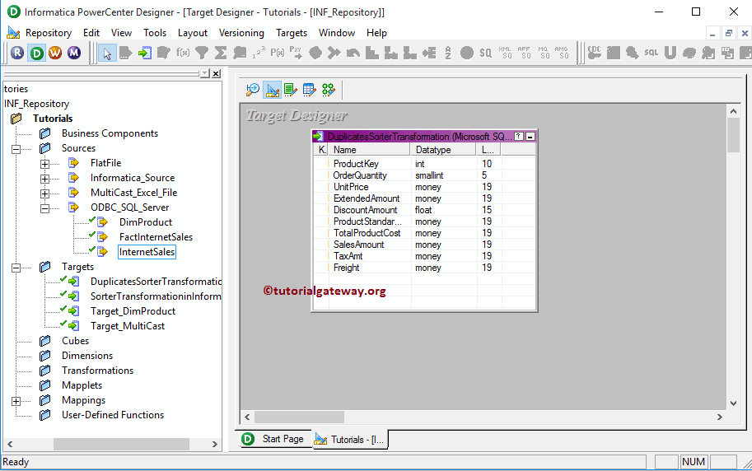This screenshot has height=471, width=752.
Task: Click the A-Z sorter transformation icon
Action: pyautogui.click(x=448, y=53)
